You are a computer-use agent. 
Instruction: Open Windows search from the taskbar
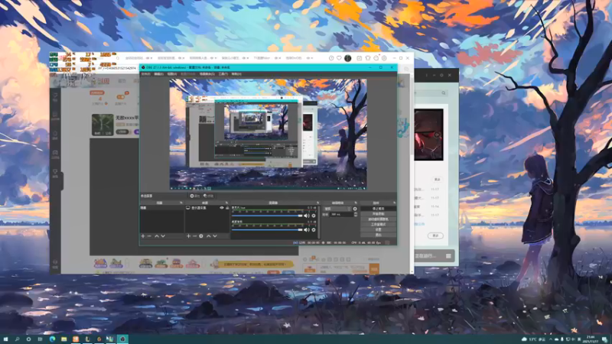17,339
